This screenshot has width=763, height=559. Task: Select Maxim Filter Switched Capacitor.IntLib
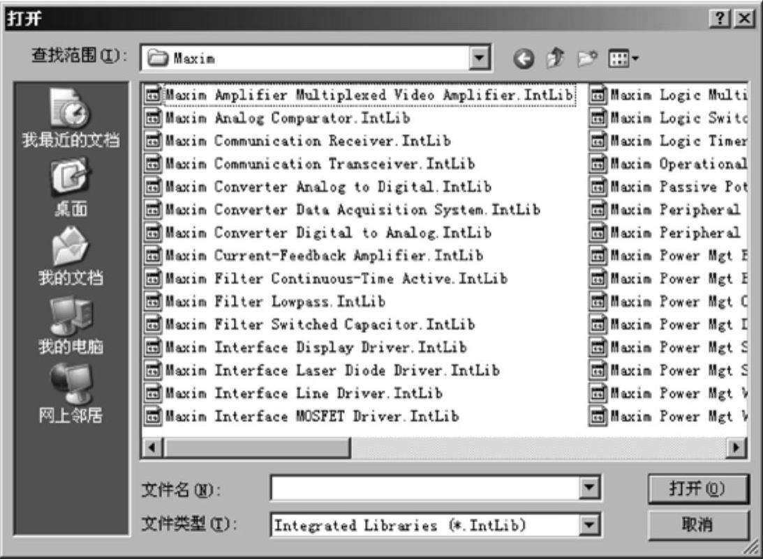click(x=311, y=324)
